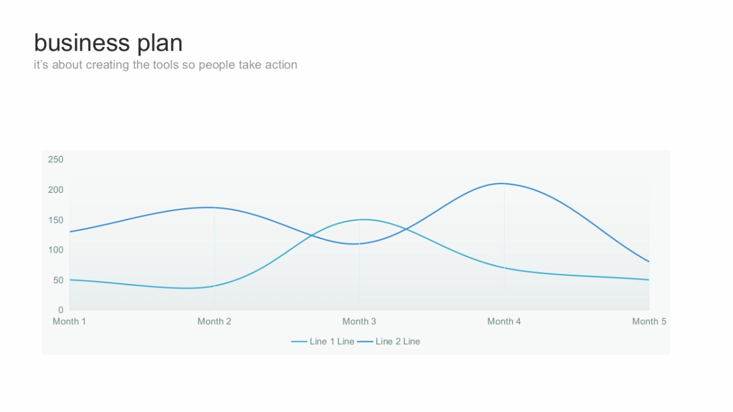Viewport: 733px width, 412px height.
Task: Select the Month 2 axis label
Action: point(214,322)
